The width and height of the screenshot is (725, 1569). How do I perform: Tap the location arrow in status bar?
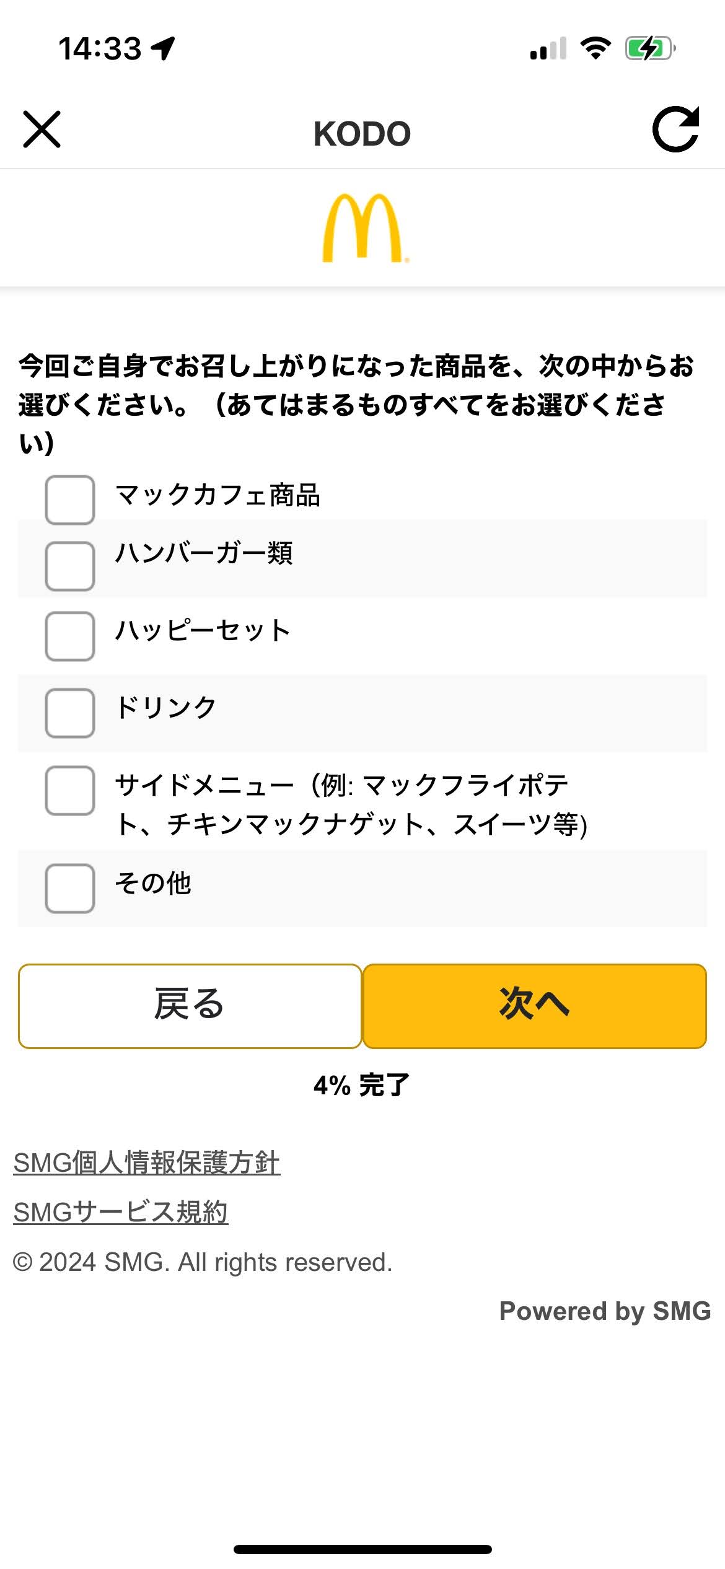click(164, 48)
